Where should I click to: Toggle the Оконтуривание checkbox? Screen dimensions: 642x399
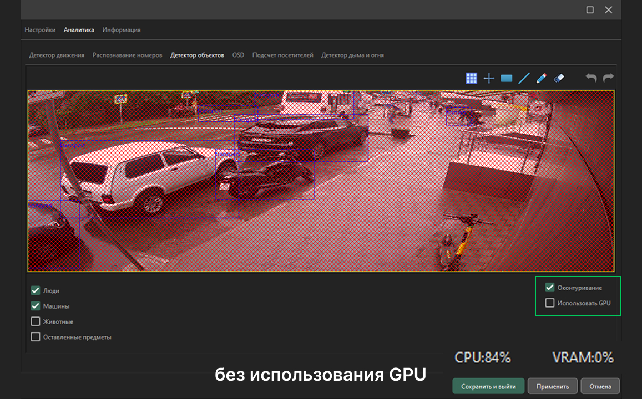point(550,288)
